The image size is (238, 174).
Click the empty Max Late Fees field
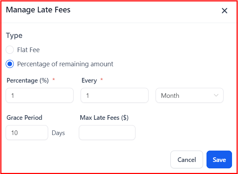point(107,133)
